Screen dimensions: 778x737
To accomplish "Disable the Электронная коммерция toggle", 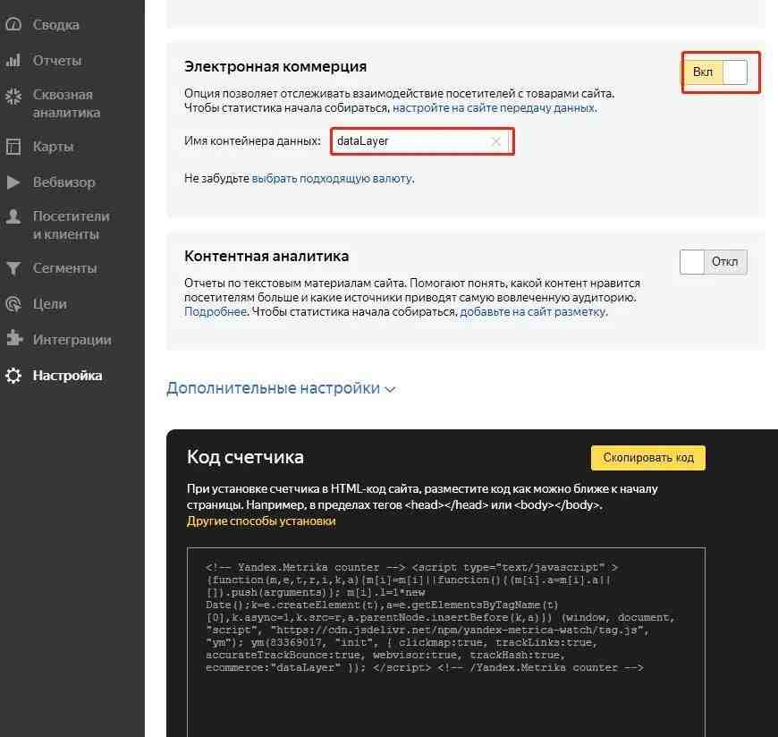I will pyautogui.click(x=715, y=72).
